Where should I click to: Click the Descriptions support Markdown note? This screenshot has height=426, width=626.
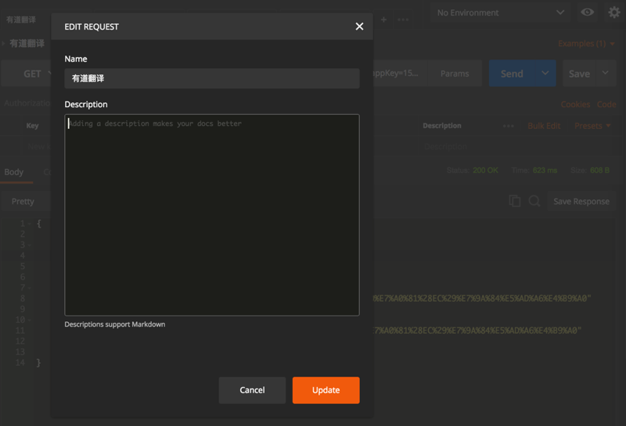pyautogui.click(x=115, y=324)
